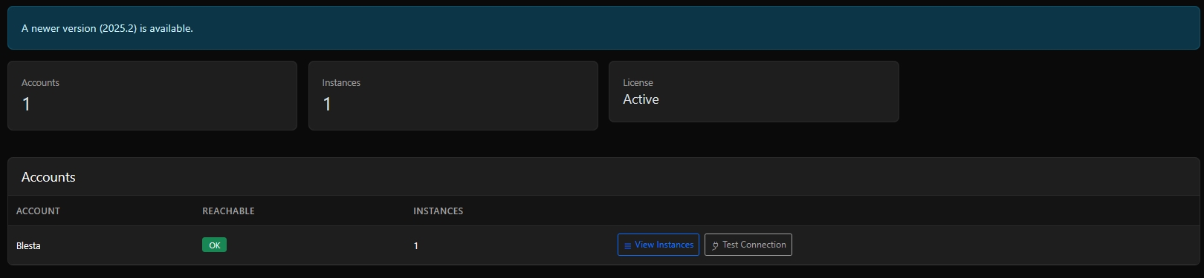Click the Test Connection button
The width and height of the screenshot is (1204, 278).
point(748,245)
